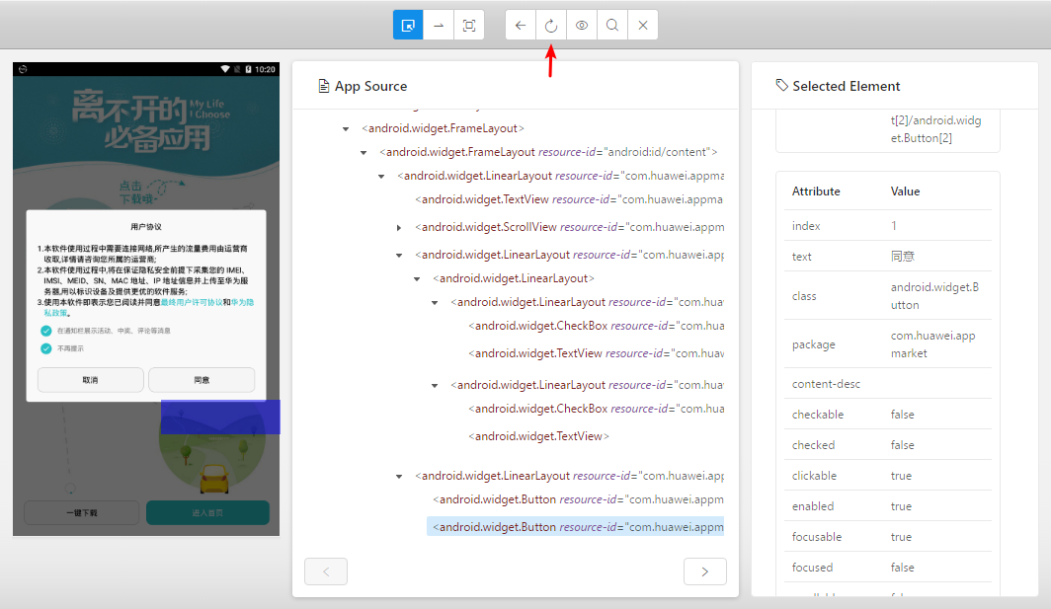Choose the Tap By Coordinates tool
Image resolution: width=1051 pixels, height=609 pixels.
(x=469, y=26)
